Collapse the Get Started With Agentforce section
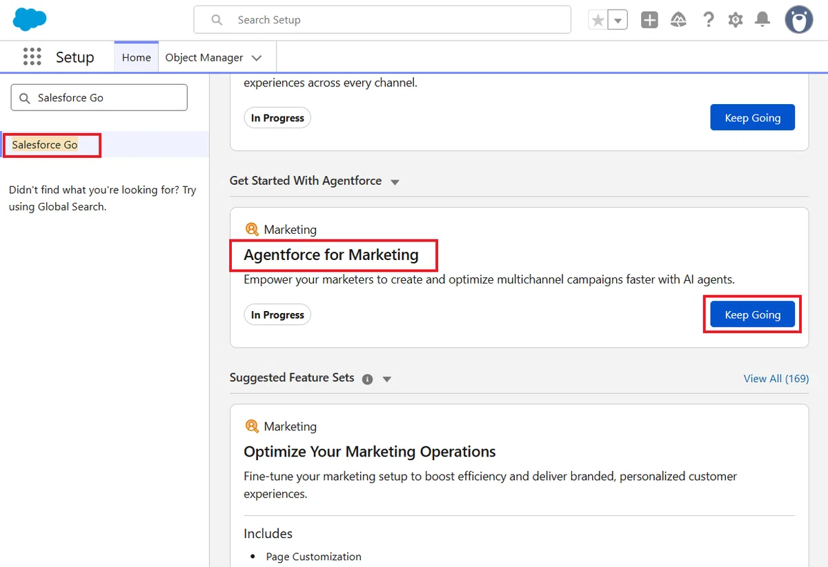 pyautogui.click(x=395, y=182)
